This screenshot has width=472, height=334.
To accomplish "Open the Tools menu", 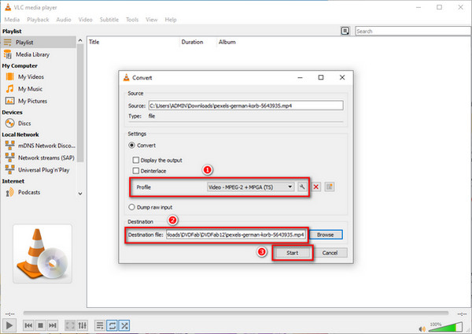I will point(132,20).
